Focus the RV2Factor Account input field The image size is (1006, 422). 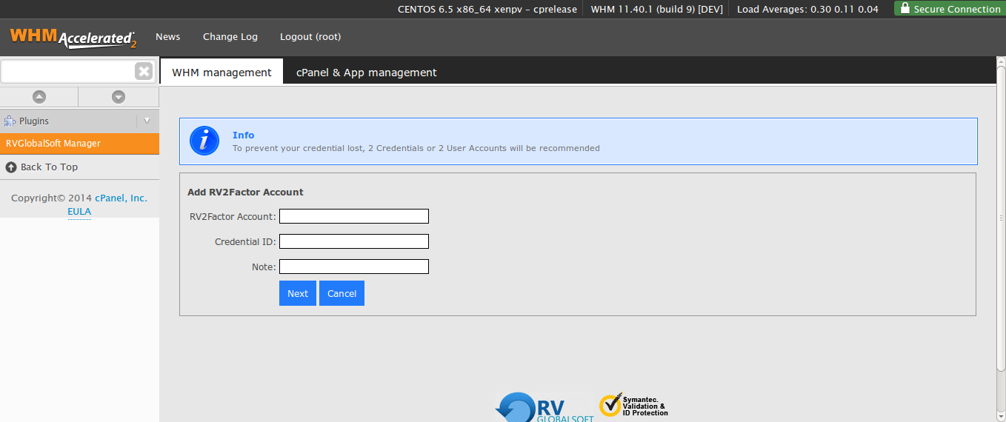tap(354, 216)
